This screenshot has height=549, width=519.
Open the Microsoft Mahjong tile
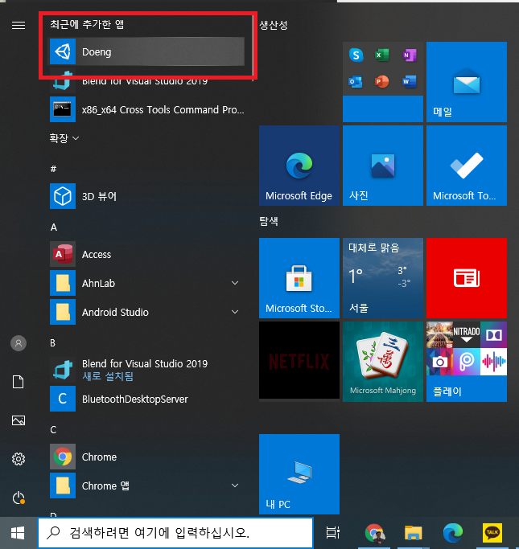click(383, 362)
